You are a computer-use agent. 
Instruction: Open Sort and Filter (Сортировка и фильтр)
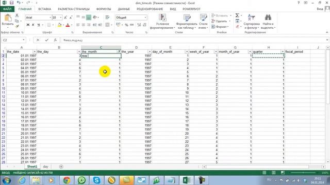coord(251,22)
